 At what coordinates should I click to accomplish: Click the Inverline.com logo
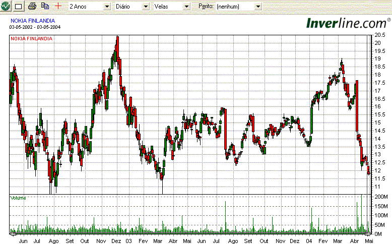click(x=348, y=23)
